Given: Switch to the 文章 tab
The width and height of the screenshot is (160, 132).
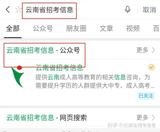Looking at the screenshot, I should (x=106, y=28).
